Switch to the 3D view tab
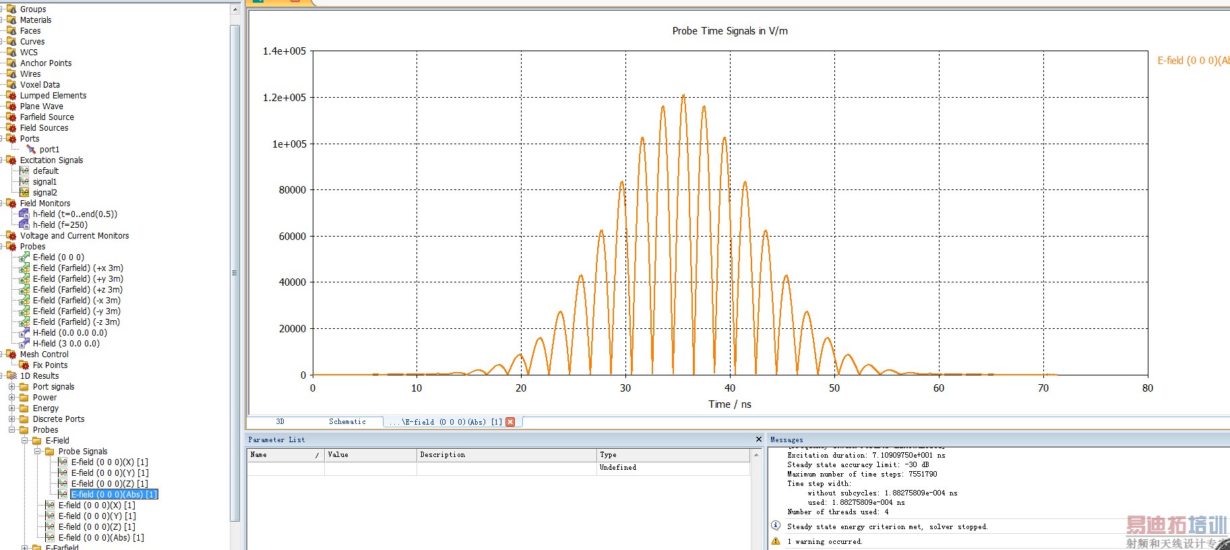The width and height of the screenshot is (1230, 550). (280, 422)
